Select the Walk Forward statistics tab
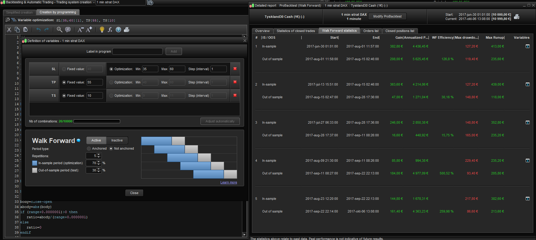536x240 pixels. point(339,31)
